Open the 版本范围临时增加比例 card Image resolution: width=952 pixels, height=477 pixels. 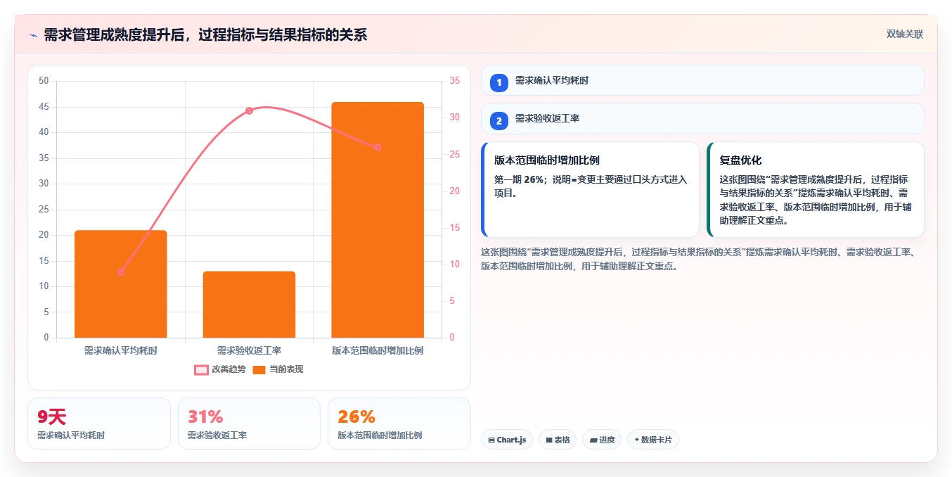click(590, 189)
